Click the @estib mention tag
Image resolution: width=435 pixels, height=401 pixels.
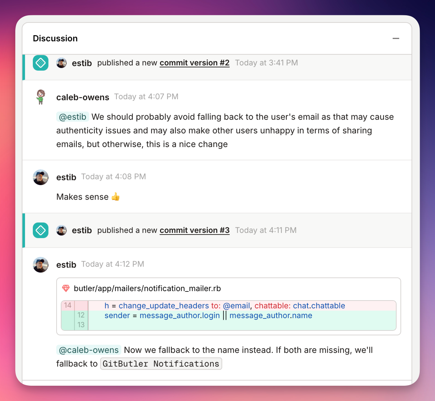pos(73,117)
